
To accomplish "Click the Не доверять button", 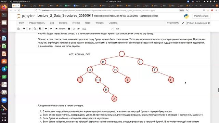I will (x=173, y=23).
